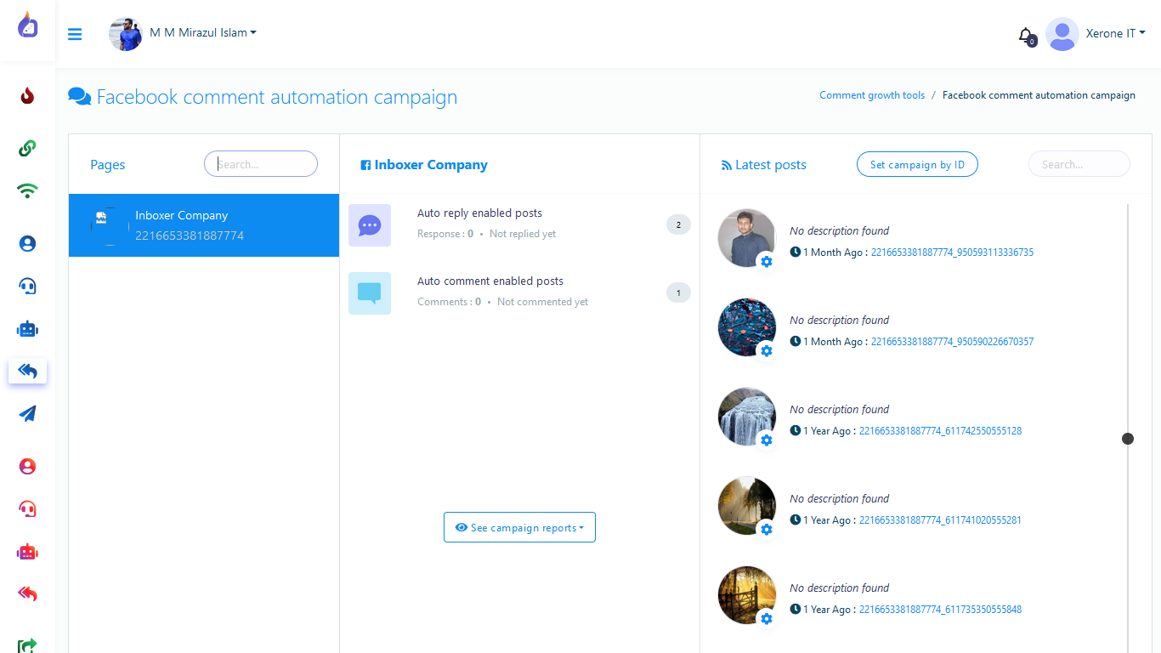
Task: Click the latest posts scrollbar handle
Action: pyautogui.click(x=1128, y=439)
